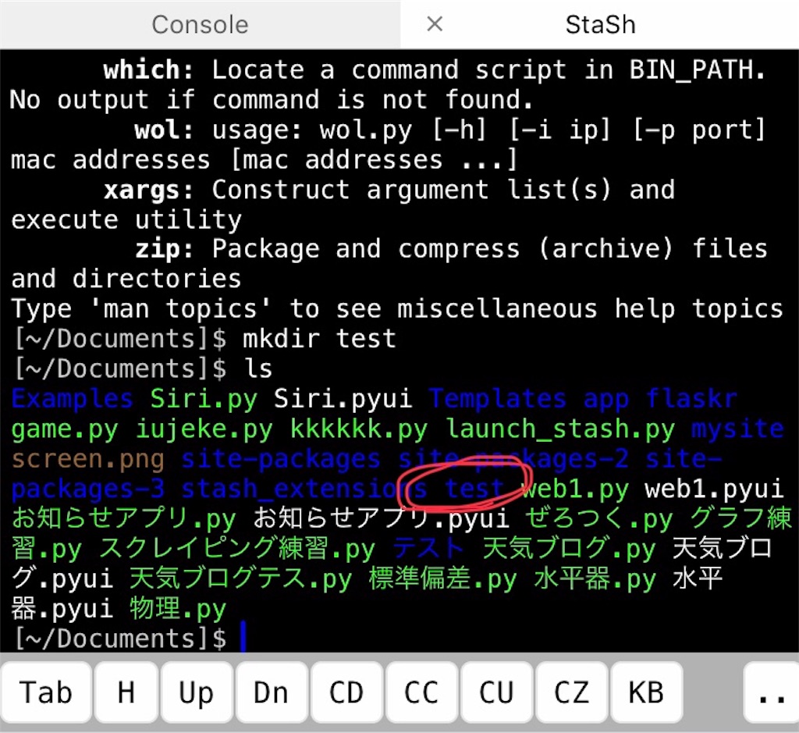Click 'iujeke.py' file name
799x733 pixels.
(204, 429)
